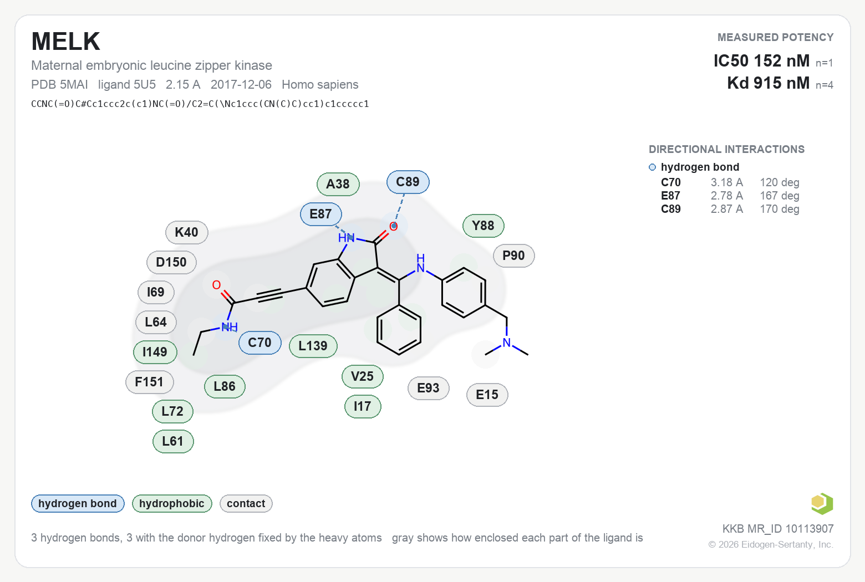Image resolution: width=865 pixels, height=582 pixels.
Task: Click residue label E87
Action: click(321, 214)
